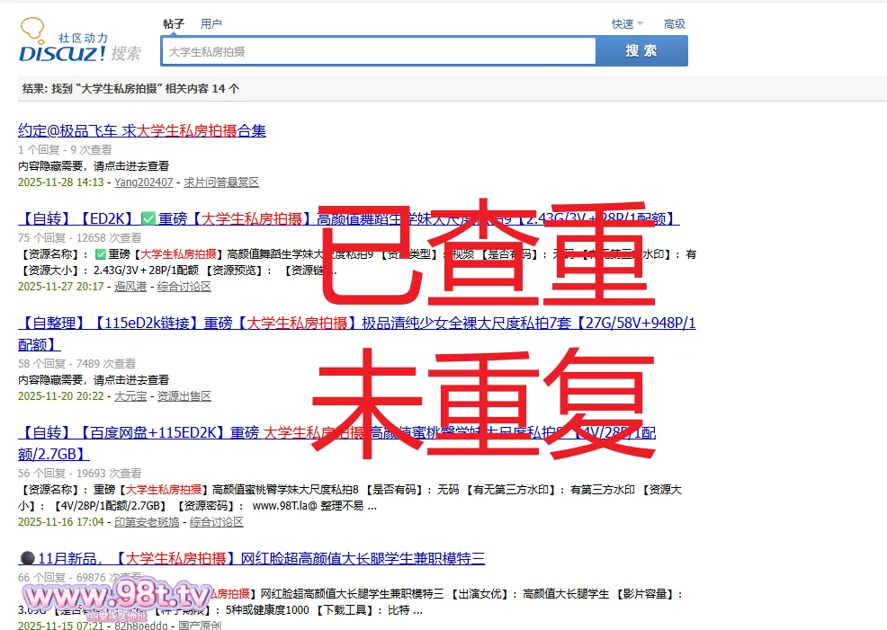887x630 pixels.
Task: Open 综合讨论区 under the 避风港 result
Action: (x=184, y=287)
